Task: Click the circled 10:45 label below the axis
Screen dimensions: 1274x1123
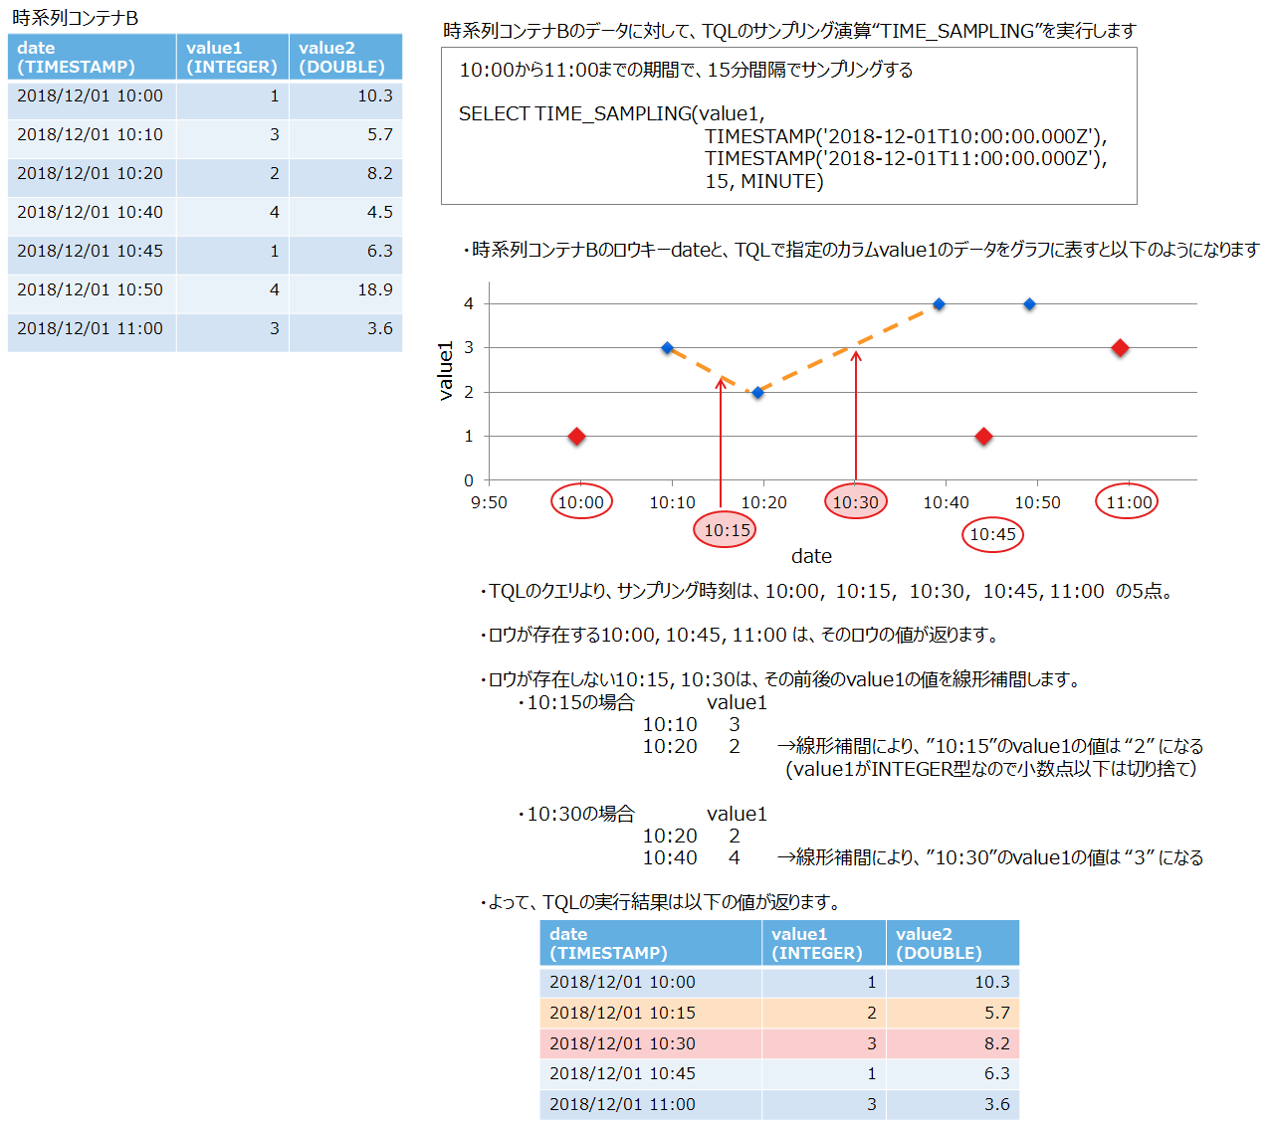Action: click(992, 534)
